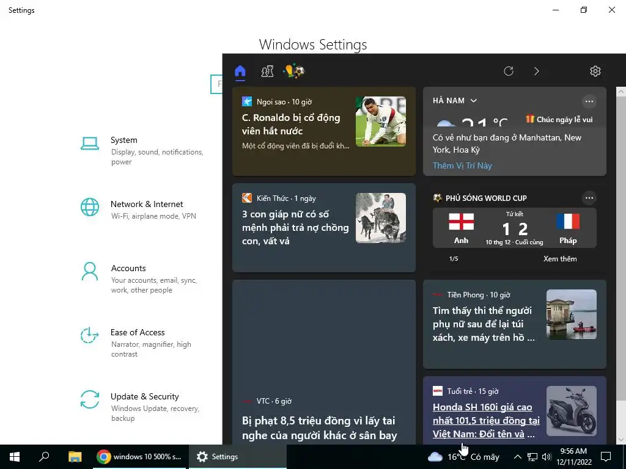
Task: Open volume speaker tray icon
Action: [x=547, y=457]
